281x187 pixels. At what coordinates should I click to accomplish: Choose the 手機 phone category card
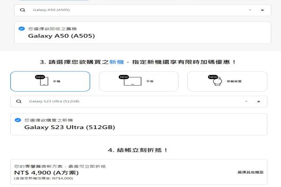pos(50,81)
